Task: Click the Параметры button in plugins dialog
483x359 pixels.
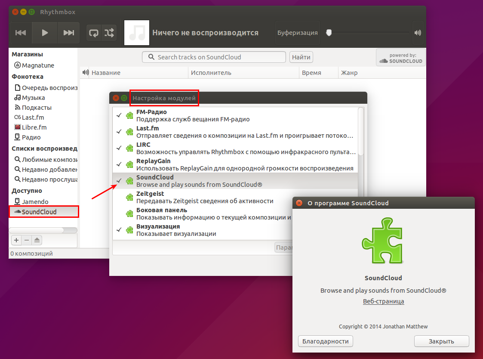Action: coord(284,248)
